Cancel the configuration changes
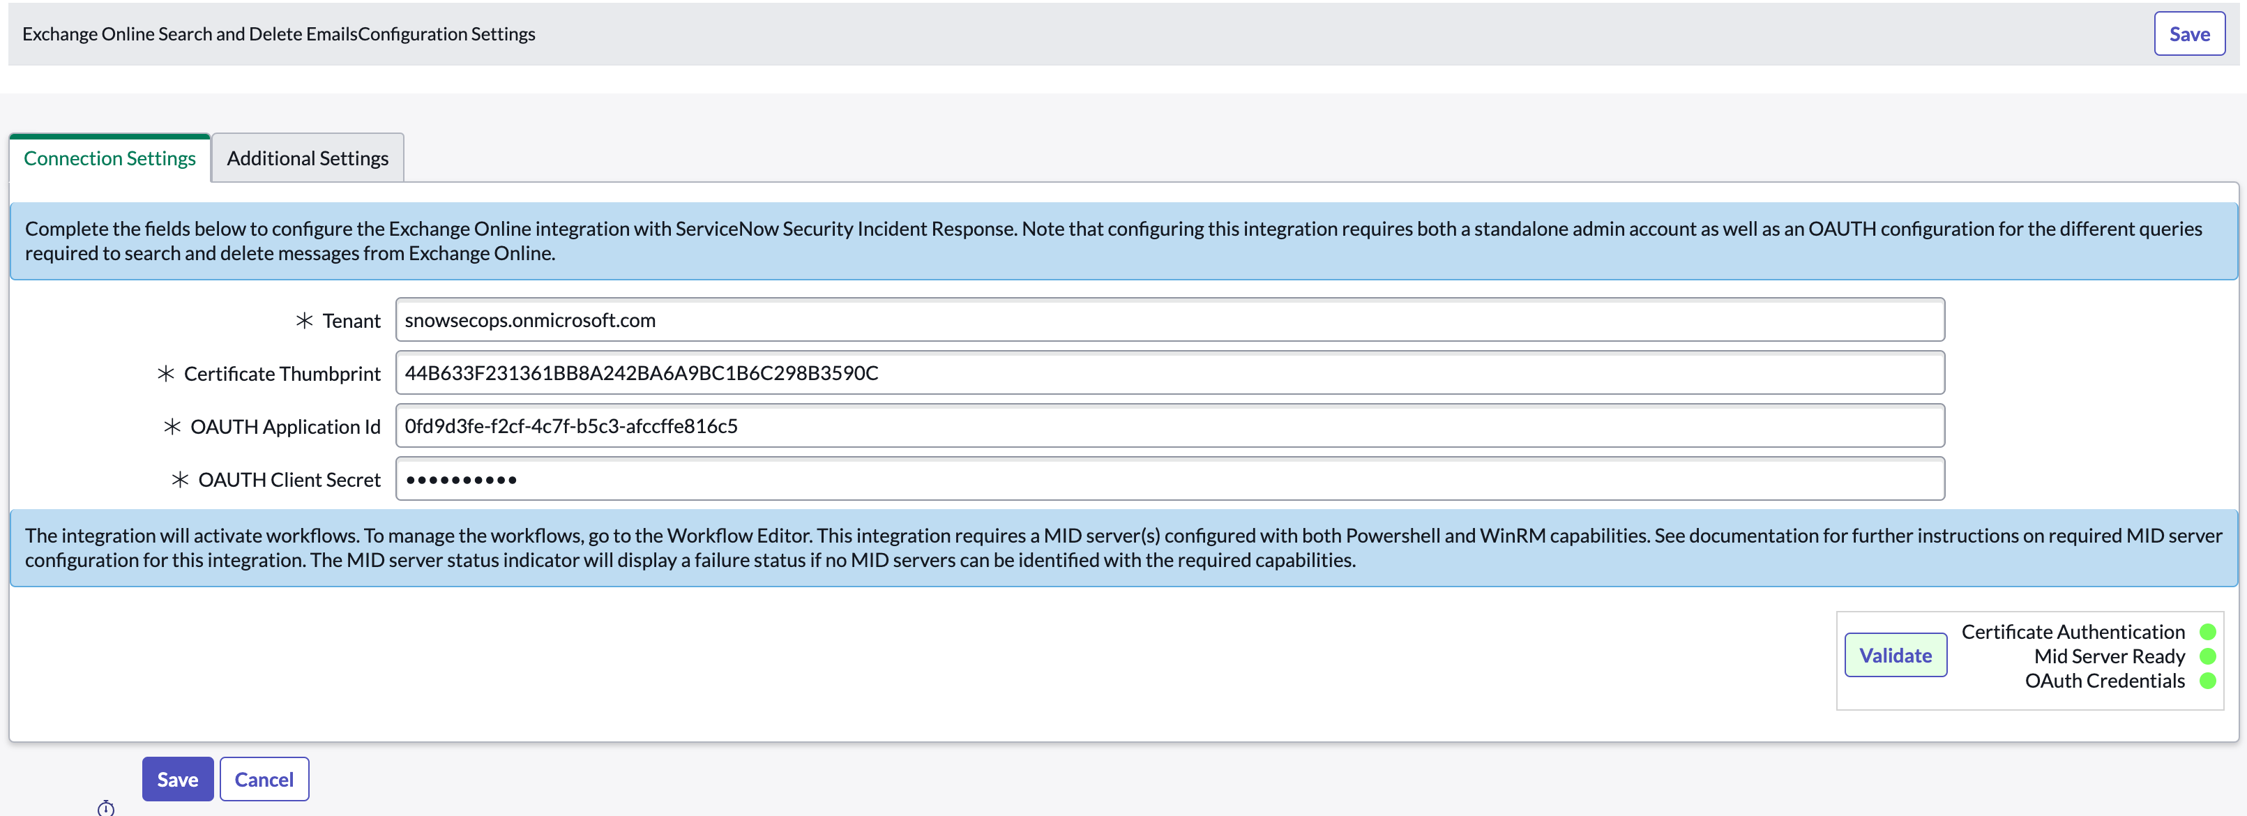The image size is (2247, 816). pyautogui.click(x=264, y=779)
